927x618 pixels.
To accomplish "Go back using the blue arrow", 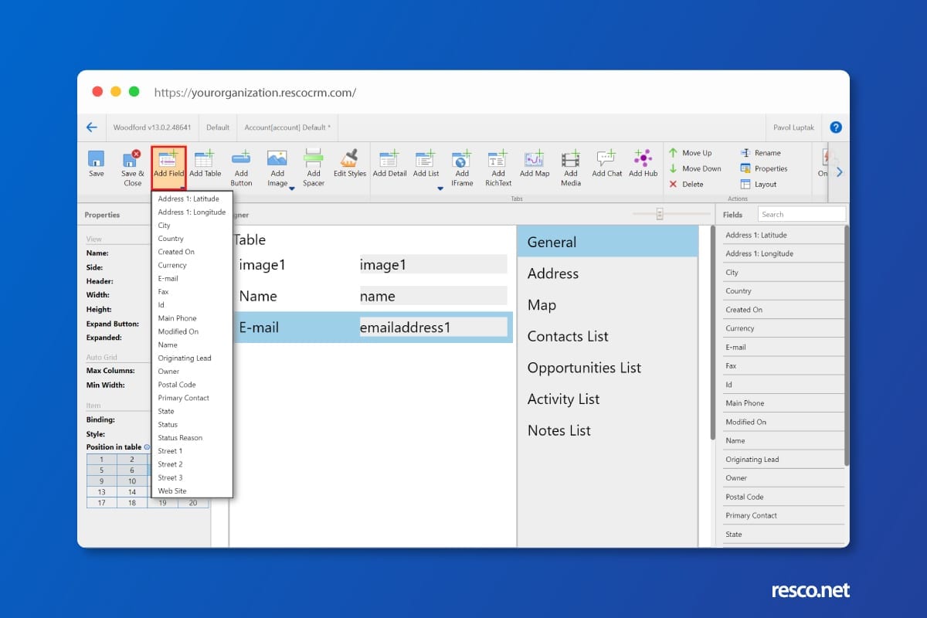I will point(92,127).
